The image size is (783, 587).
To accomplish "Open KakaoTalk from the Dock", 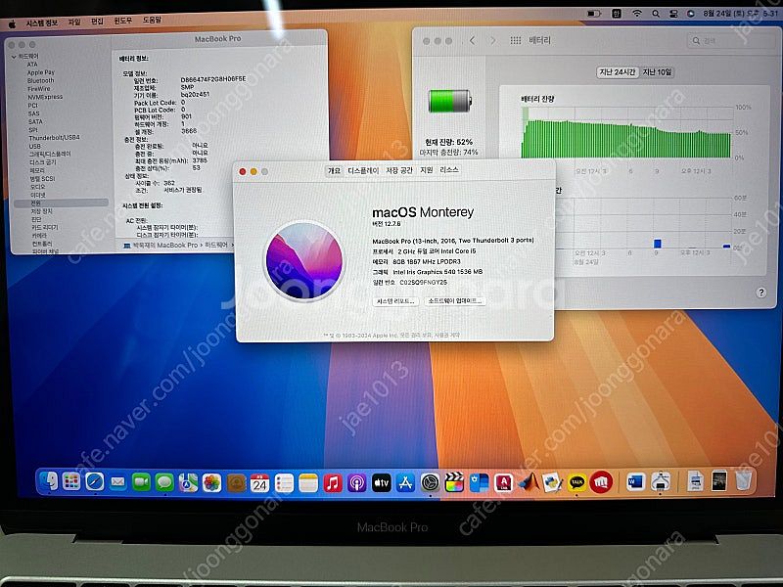I will (x=576, y=482).
